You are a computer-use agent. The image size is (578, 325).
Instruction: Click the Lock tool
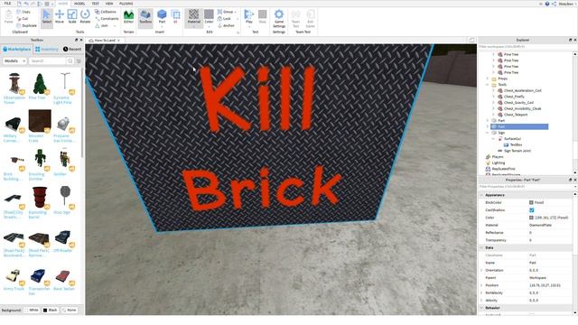pyautogui.click(x=224, y=18)
